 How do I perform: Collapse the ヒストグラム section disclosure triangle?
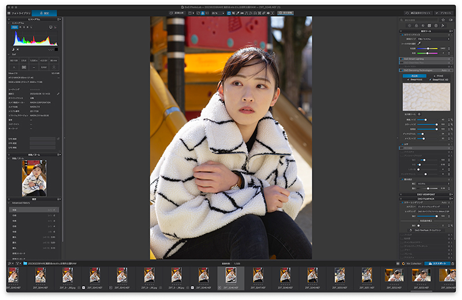(x=9, y=23)
